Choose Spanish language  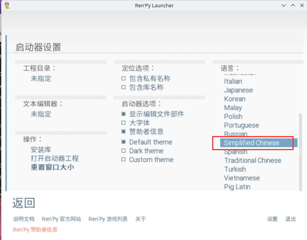pos(236,151)
